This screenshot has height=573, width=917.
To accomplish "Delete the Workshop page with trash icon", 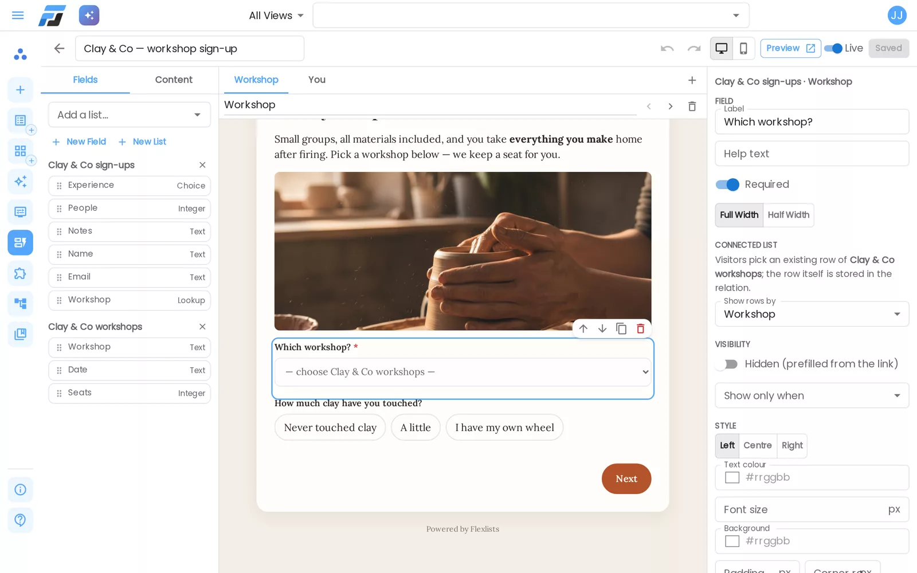I will pyautogui.click(x=692, y=106).
